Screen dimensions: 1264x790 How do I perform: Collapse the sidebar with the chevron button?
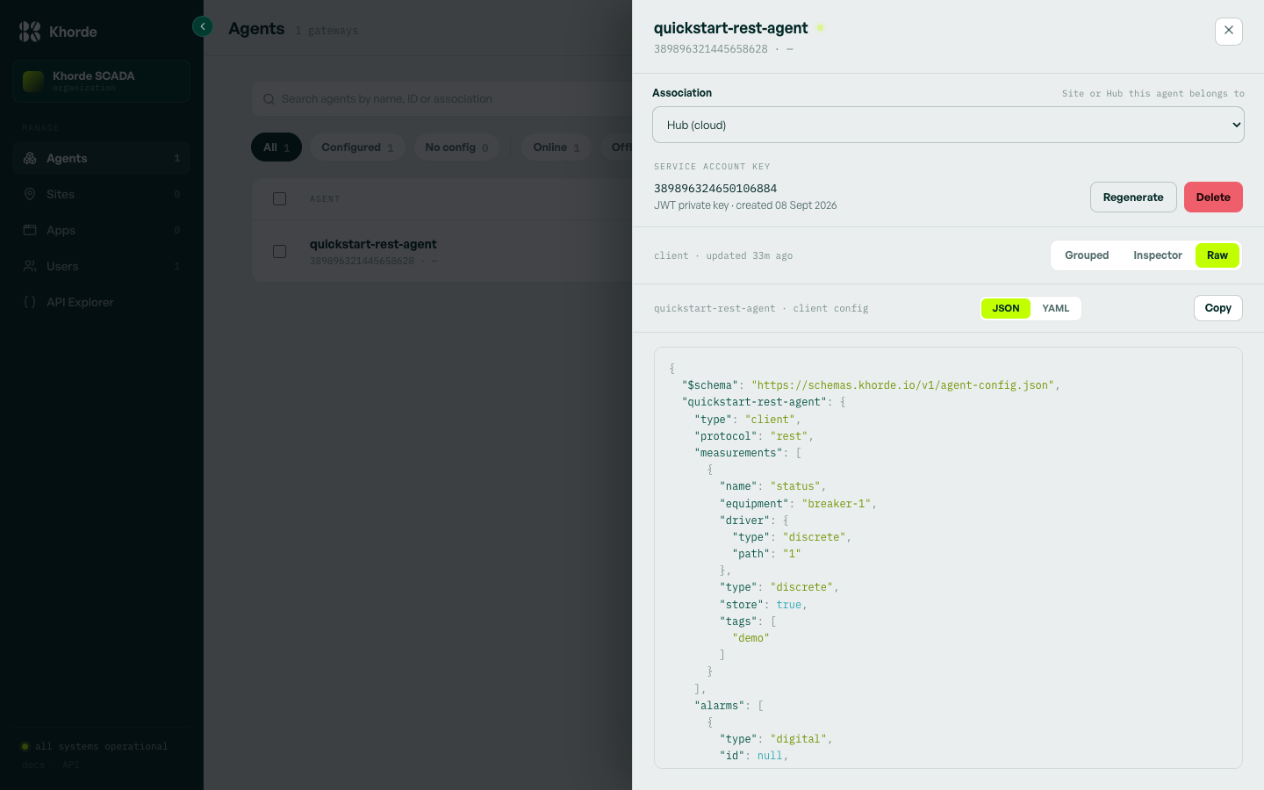point(203,26)
